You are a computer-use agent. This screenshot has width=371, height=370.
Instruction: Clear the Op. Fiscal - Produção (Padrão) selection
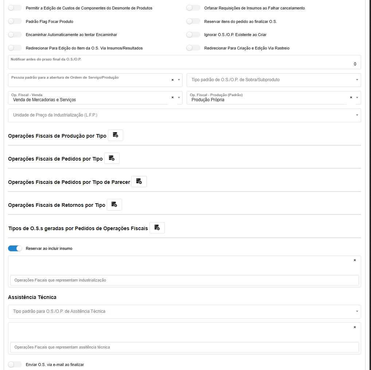(351, 98)
